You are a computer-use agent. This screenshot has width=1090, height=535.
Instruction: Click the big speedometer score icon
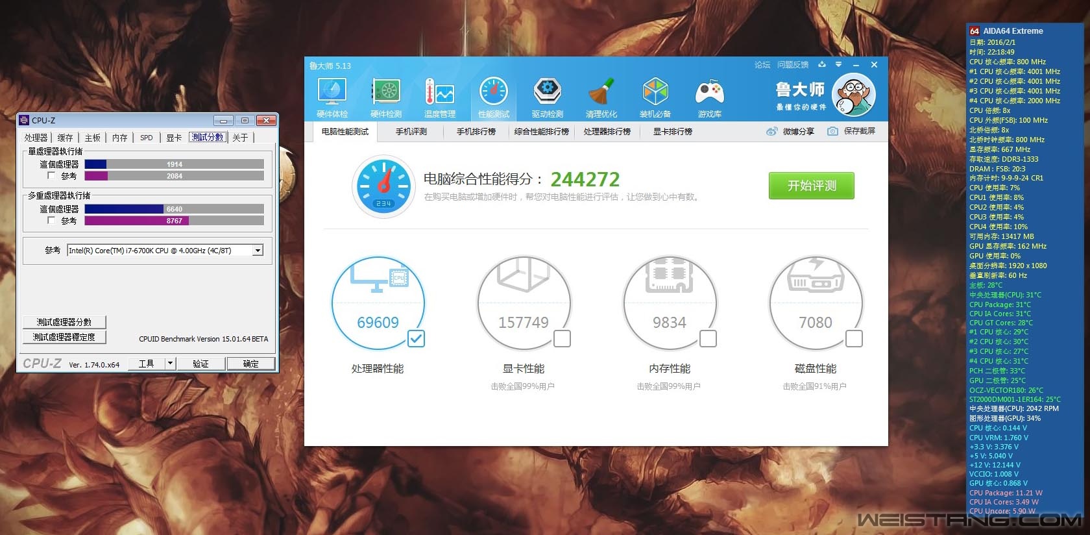[383, 187]
